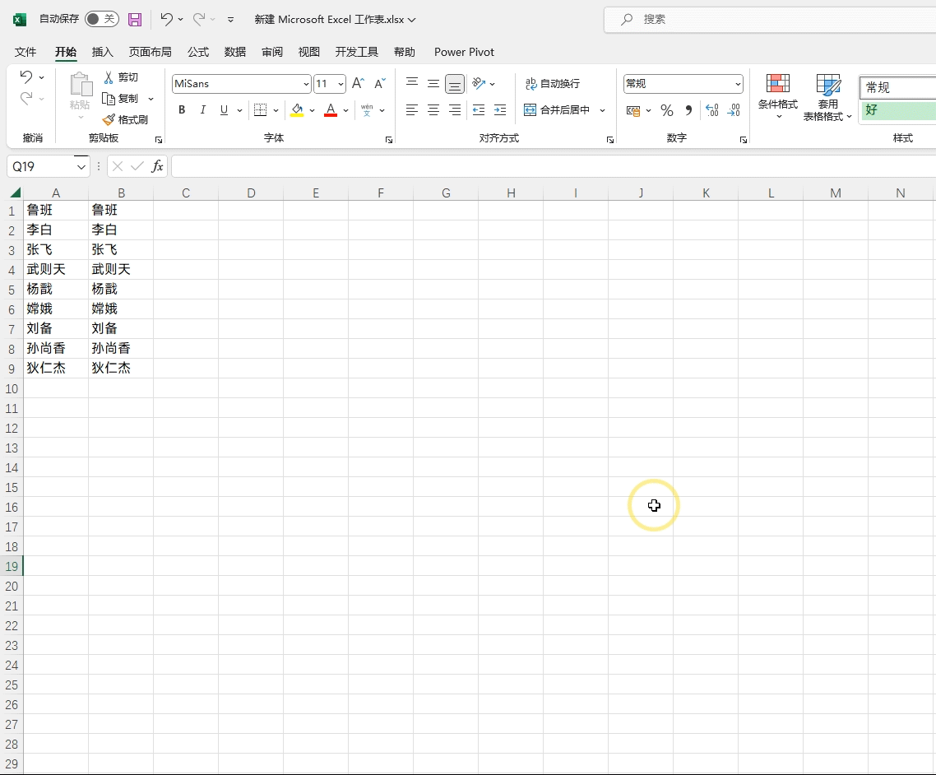Toggle bold formatting on selected cell
Viewport: 936px width, 775px height.
point(182,109)
